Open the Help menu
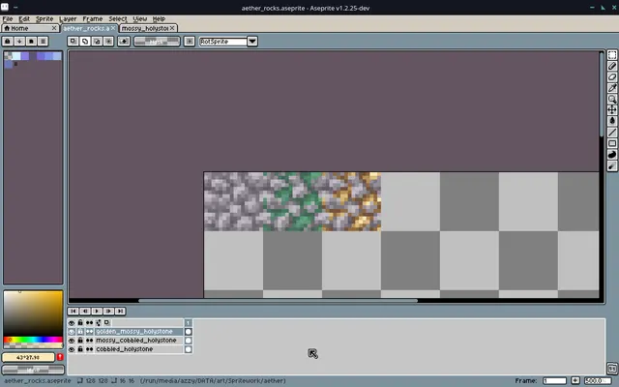Screen dimensions: 619x387 tap(159, 19)
